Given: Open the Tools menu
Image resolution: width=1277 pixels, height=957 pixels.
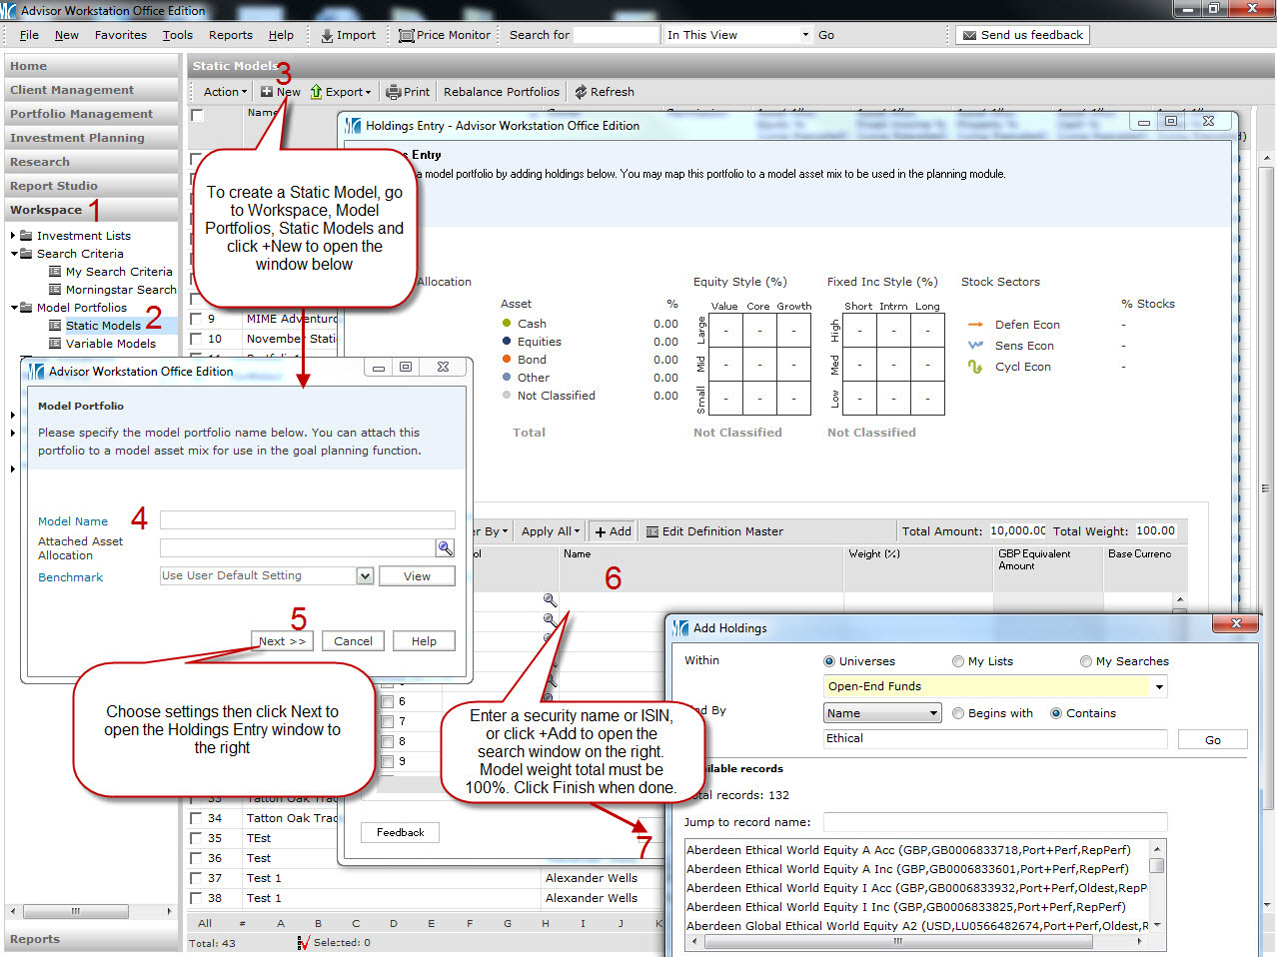Looking at the screenshot, I should pos(178,35).
